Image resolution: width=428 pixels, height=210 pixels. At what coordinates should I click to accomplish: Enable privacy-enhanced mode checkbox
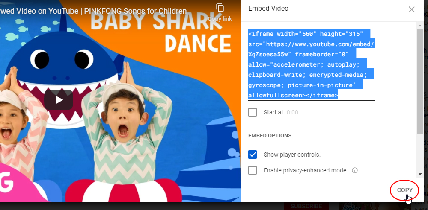click(253, 170)
